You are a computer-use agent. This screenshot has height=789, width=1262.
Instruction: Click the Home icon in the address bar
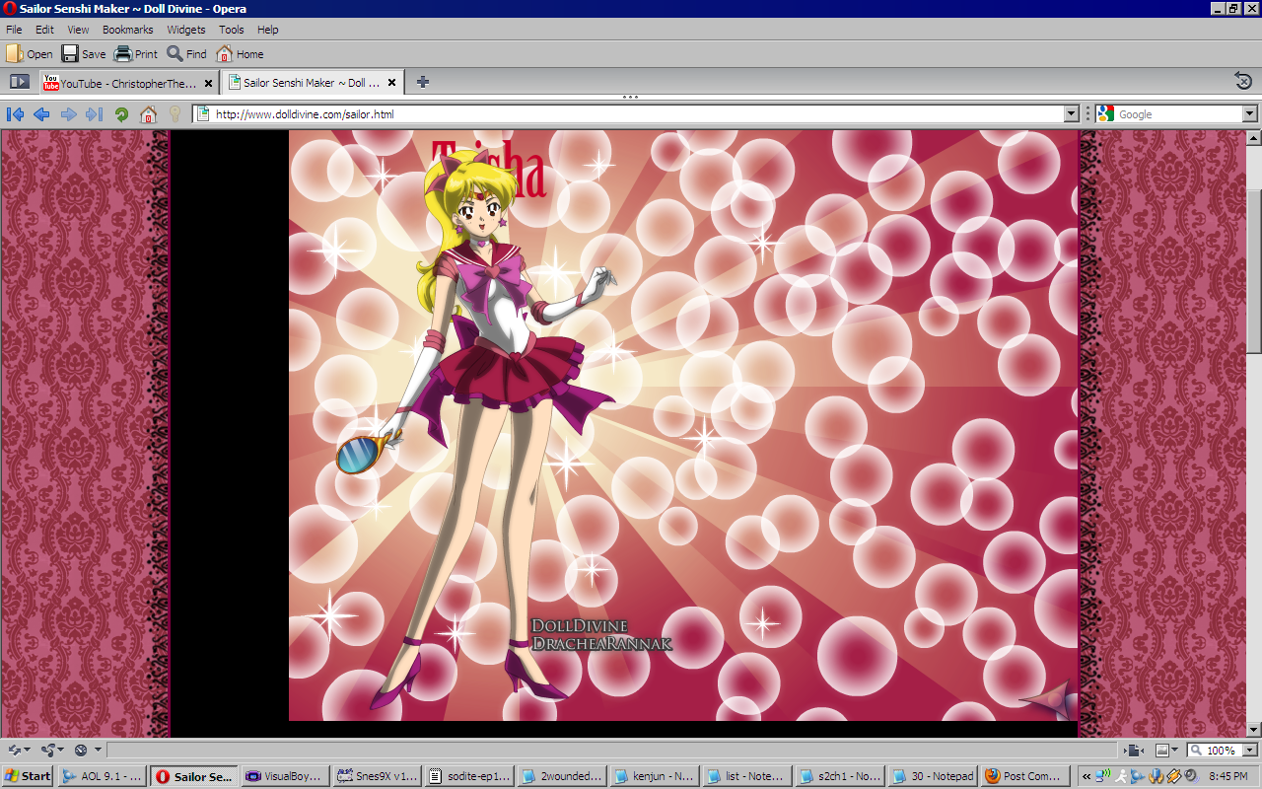tap(148, 114)
